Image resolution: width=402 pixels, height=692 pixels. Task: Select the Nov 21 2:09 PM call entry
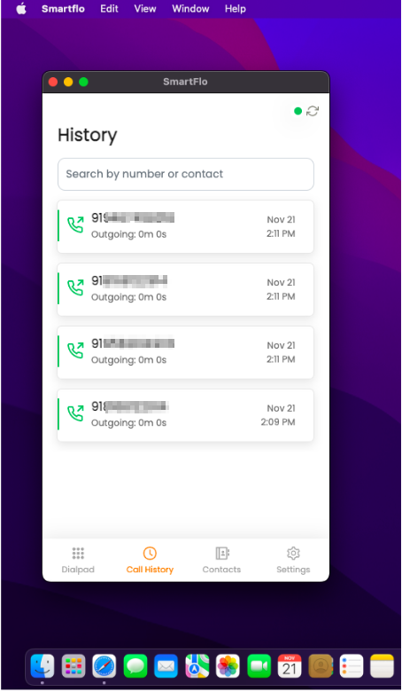tap(186, 415)
